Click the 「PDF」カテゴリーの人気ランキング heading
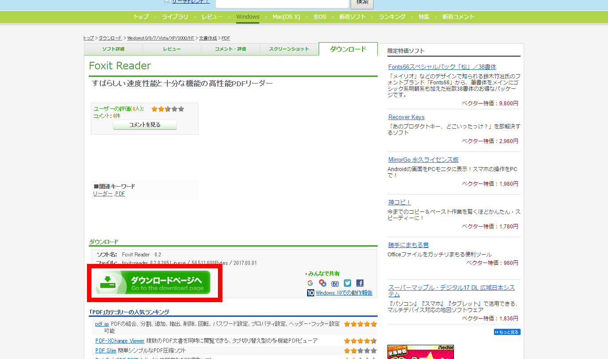Image resolution: width=608 pixels, height=359 pixels. tap(129, 312)
